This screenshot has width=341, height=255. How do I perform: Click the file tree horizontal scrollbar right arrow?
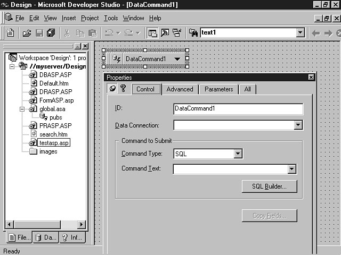(x=83, y=224)
